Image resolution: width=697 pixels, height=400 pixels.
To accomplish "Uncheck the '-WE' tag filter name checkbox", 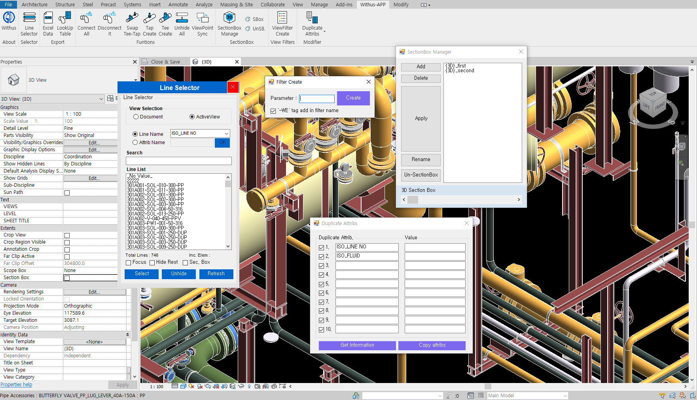I will pos(273,111).
